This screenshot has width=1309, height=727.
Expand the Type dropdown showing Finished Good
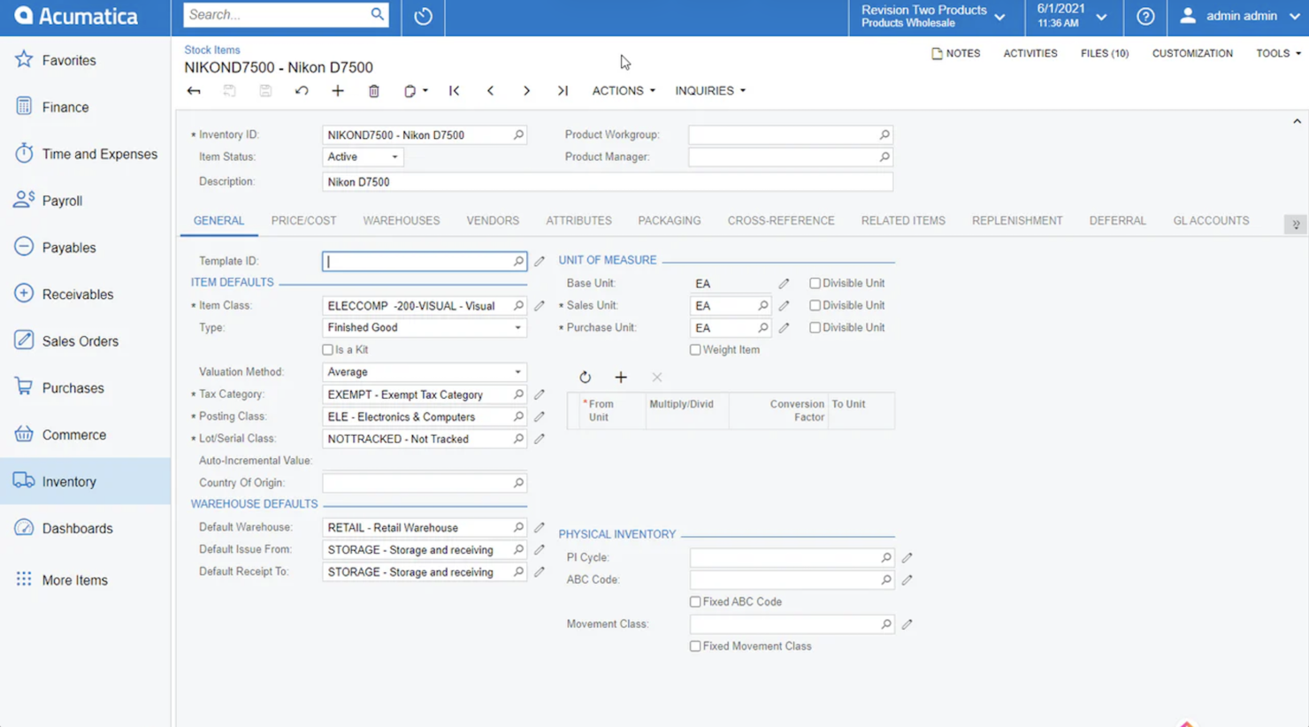(517, 327)
